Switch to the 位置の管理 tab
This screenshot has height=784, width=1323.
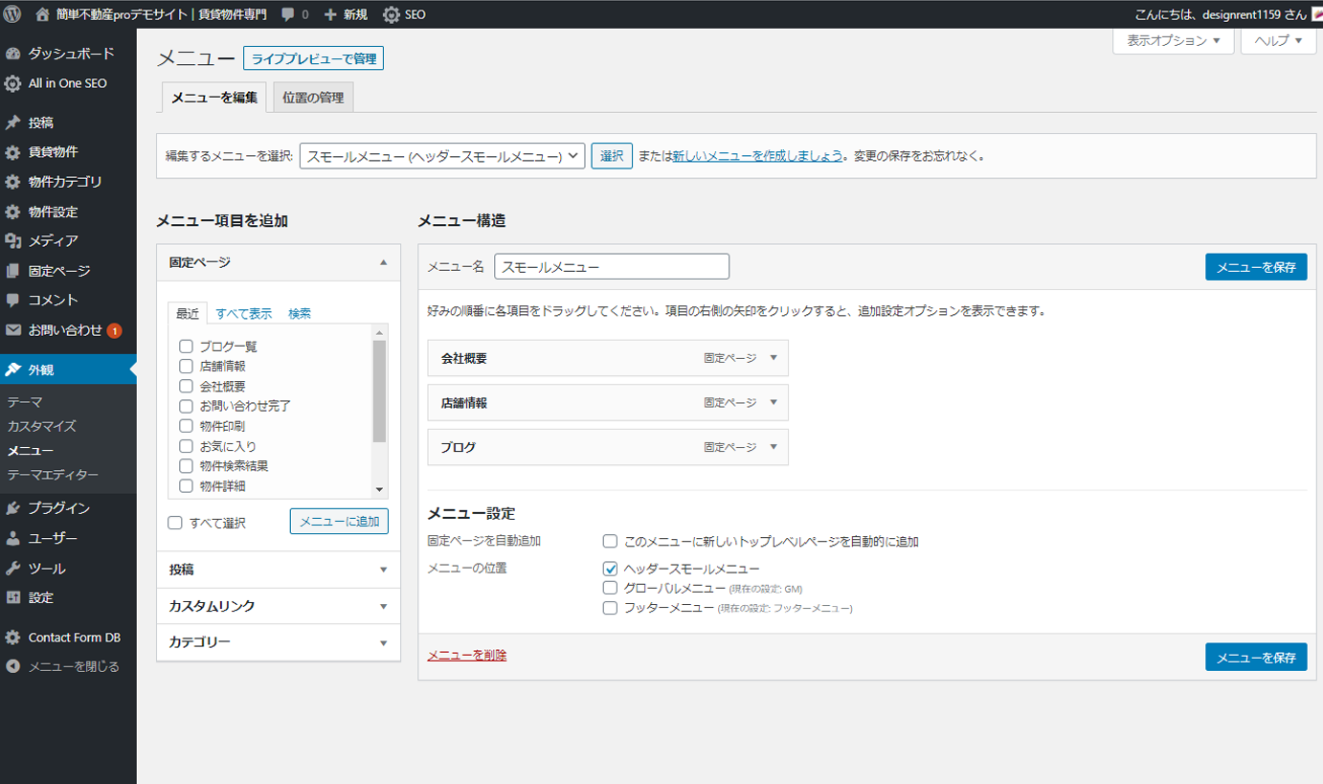tap(313, 98)
